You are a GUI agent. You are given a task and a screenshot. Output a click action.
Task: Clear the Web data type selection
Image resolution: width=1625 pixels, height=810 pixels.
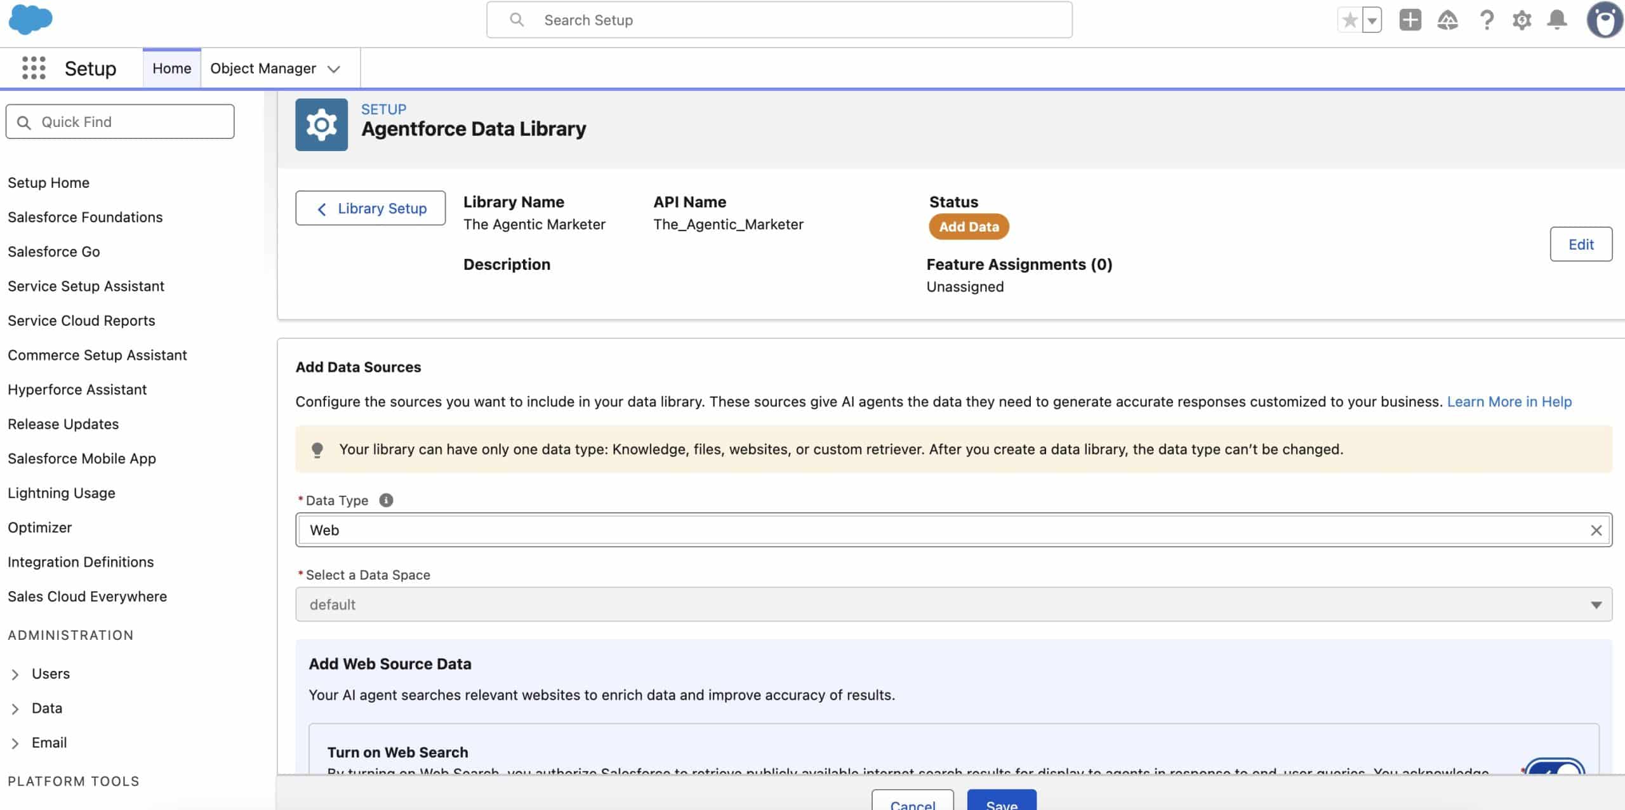[x=1596, y=530]
